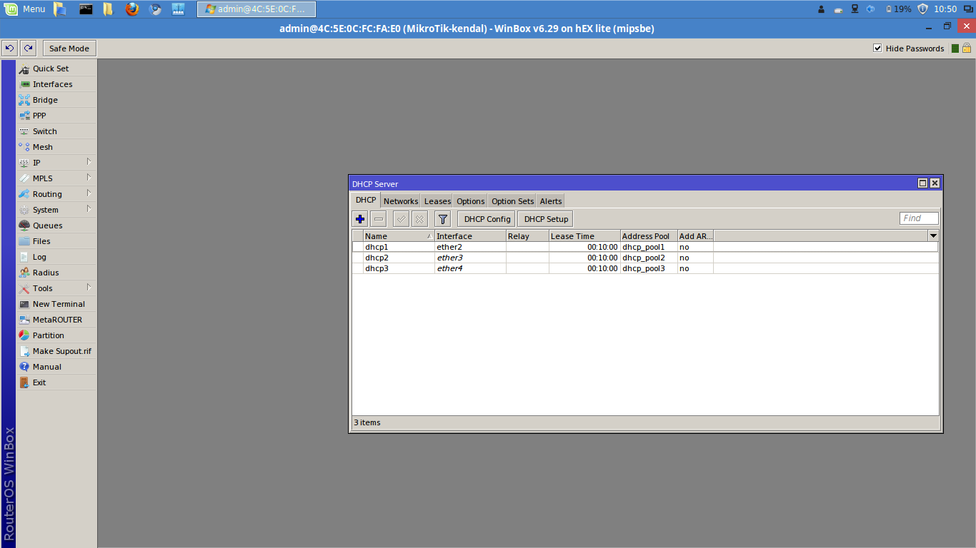Expand the MPLS submenu arrow
The width and height of the screenshot is (976, 548).
89,178
